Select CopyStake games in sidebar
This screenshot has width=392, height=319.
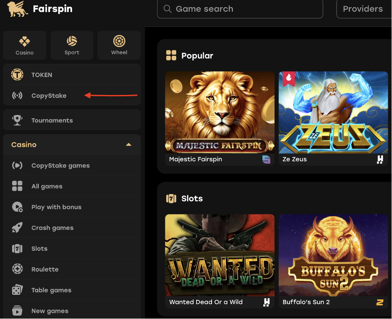click(x=60, y=166)
